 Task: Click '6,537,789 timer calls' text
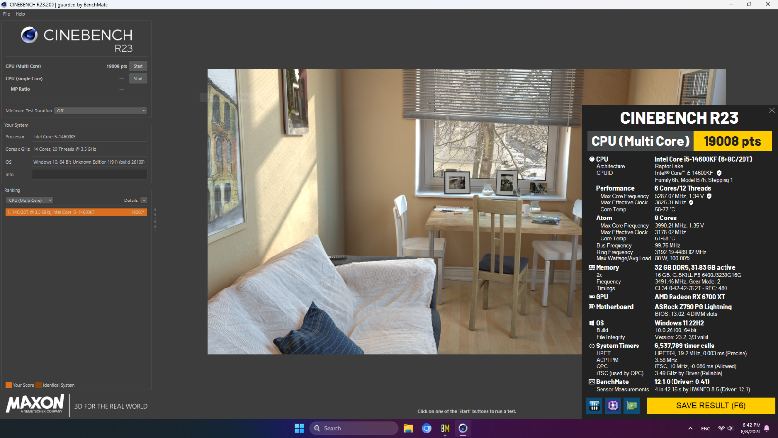click(685, 346)
